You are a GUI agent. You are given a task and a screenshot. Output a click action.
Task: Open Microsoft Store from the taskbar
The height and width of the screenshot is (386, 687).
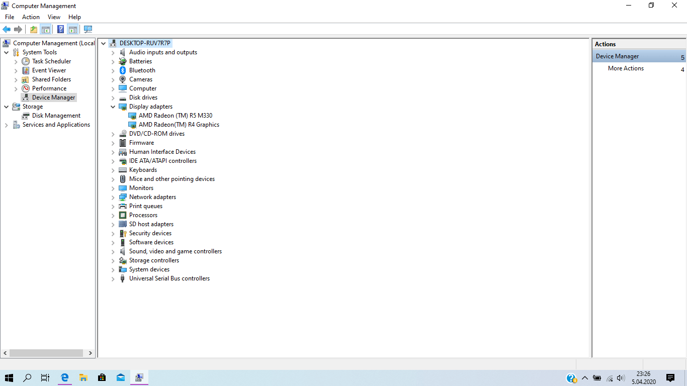[x=102, y=377]
